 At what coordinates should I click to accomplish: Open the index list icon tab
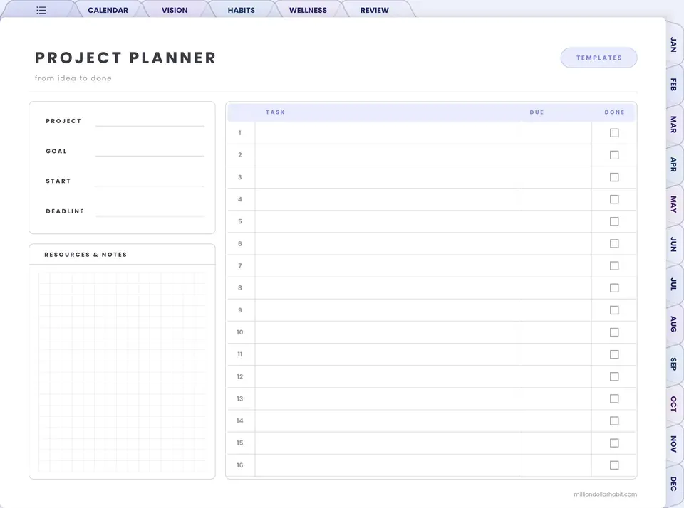(x=41, y=10)
